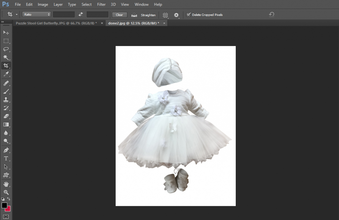The image size is (339, 220).
Task: Choose the Clone Stamp tool
Action: pyautogui.click(x=6, y=99)
